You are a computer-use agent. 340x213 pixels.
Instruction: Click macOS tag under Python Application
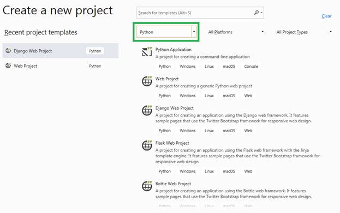[x=229, y=67]
